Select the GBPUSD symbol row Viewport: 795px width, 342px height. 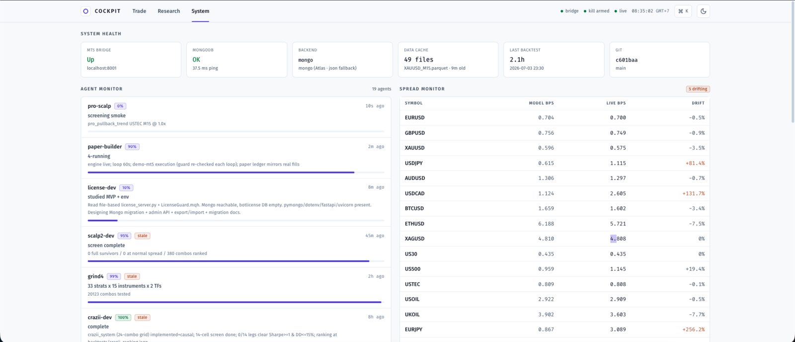(555, 133)
